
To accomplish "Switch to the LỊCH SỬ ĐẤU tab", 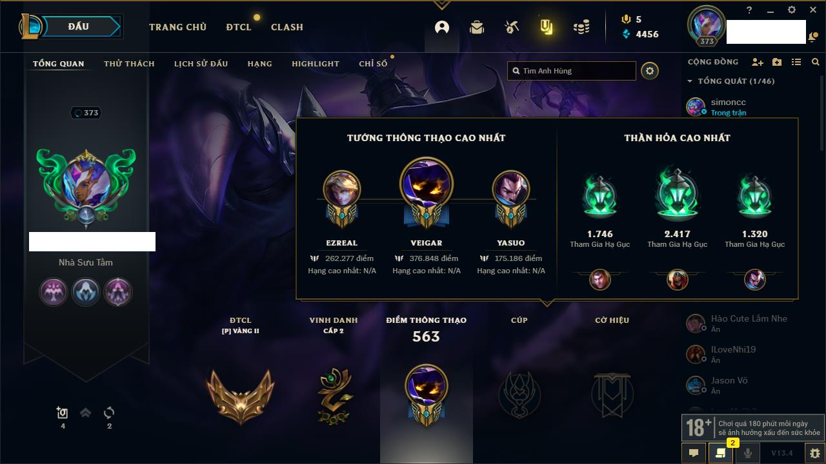I will coord(201,64).
